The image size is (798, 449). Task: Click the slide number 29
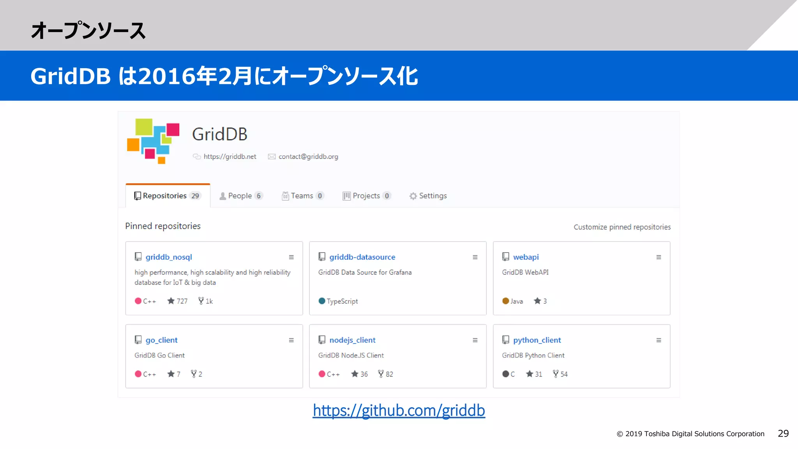[783, 433]
